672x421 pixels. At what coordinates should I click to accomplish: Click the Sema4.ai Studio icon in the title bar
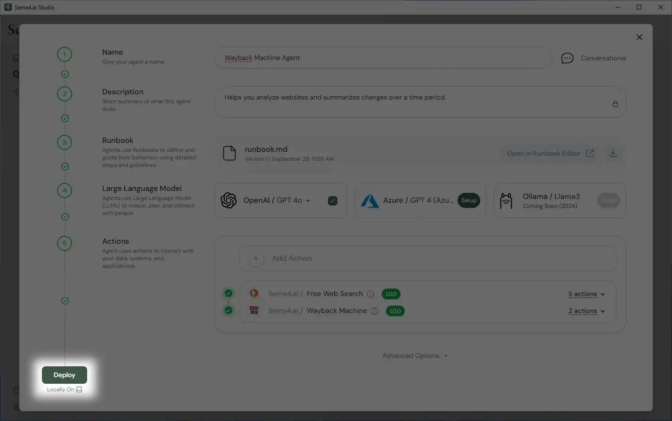tap(7, 7)
